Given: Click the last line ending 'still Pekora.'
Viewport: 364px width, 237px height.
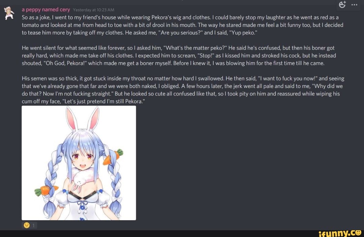Looking at the screenshot, I should click(x=83, y=101).
